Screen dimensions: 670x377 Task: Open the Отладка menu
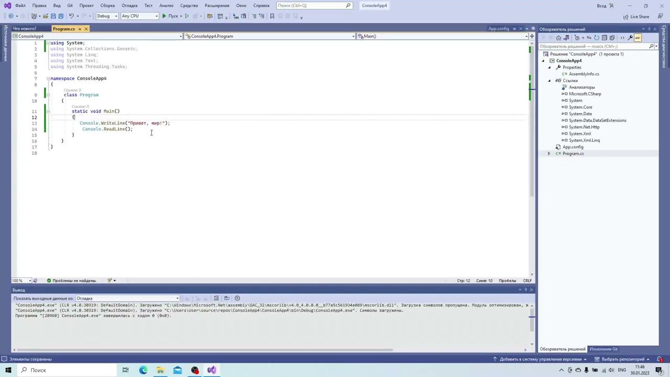point(129,5)
